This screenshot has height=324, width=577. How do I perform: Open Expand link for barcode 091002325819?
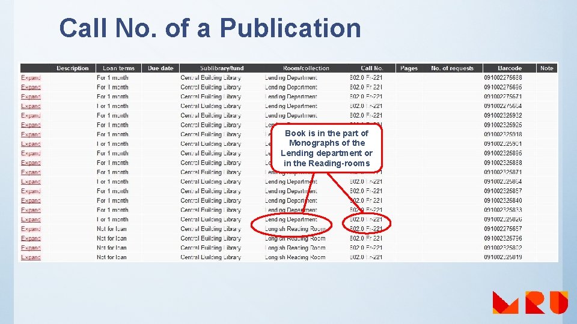(31, 257)
